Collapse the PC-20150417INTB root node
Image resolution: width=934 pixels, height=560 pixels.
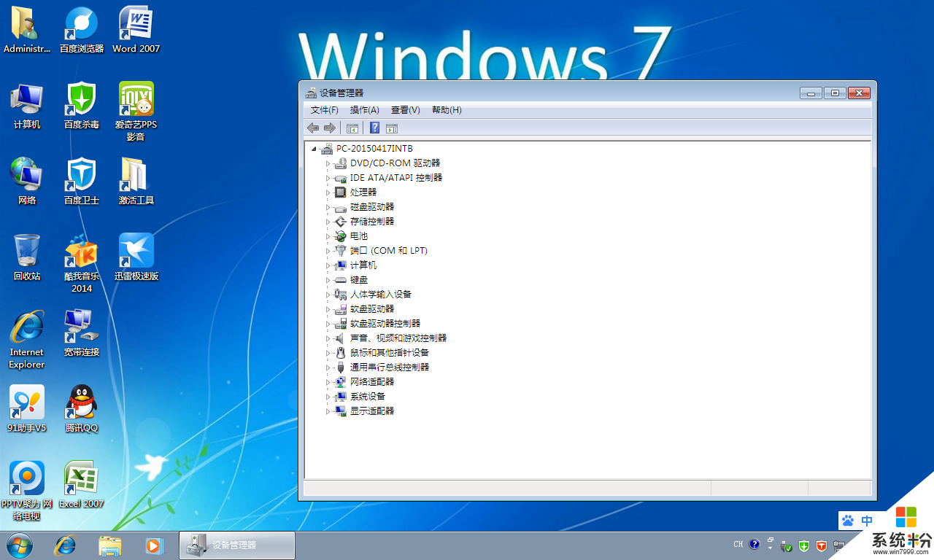[314, 149]
